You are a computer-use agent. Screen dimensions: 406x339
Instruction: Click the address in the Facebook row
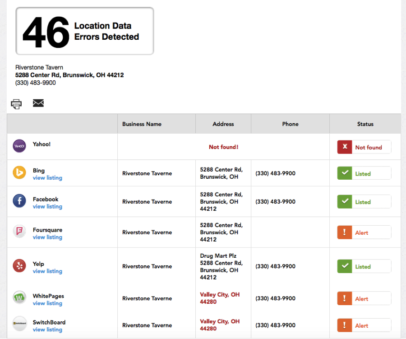(x=221, y=202)
